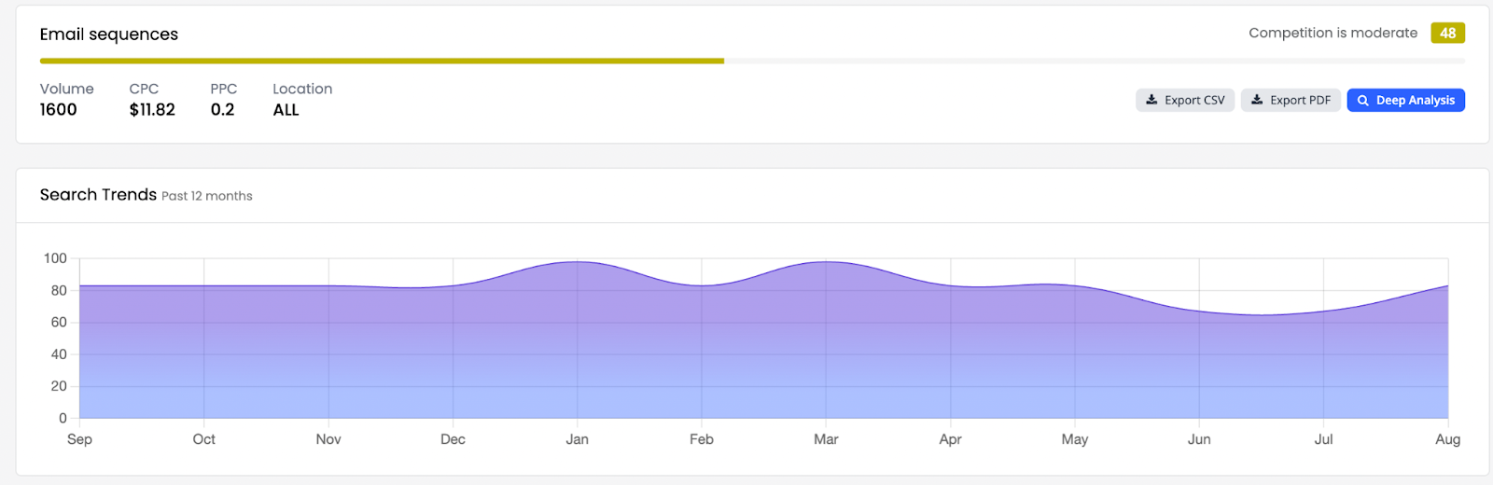
Task: Click the Sep label on x-axis
Action: (79, 439)
